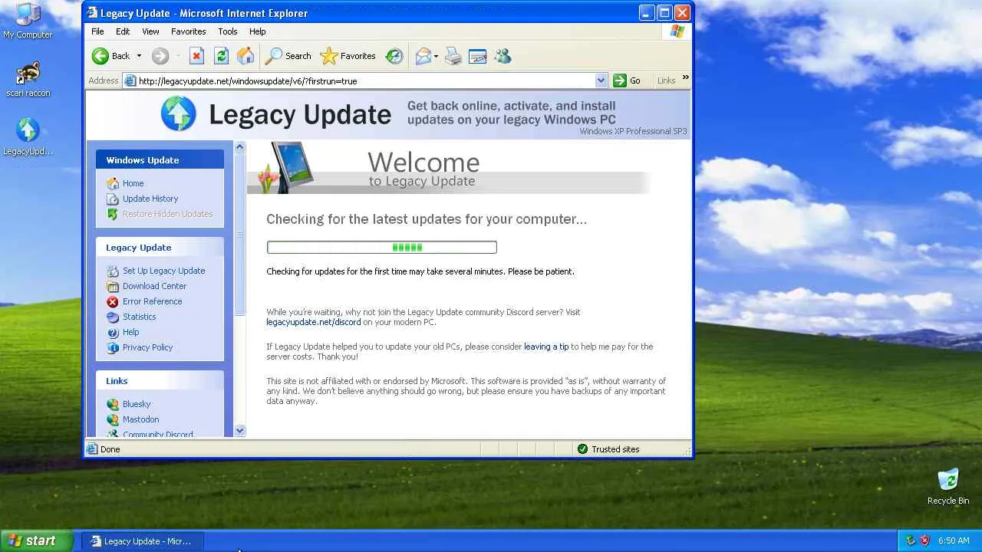Click the sidebar scrollbar down arrow
Screen dimensions: 982x552
coord(240,431)
